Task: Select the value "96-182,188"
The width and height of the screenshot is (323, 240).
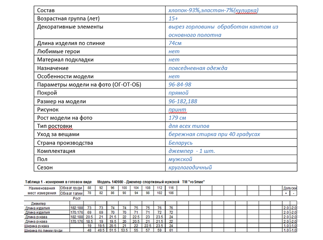Action: [x=183, y=101]
